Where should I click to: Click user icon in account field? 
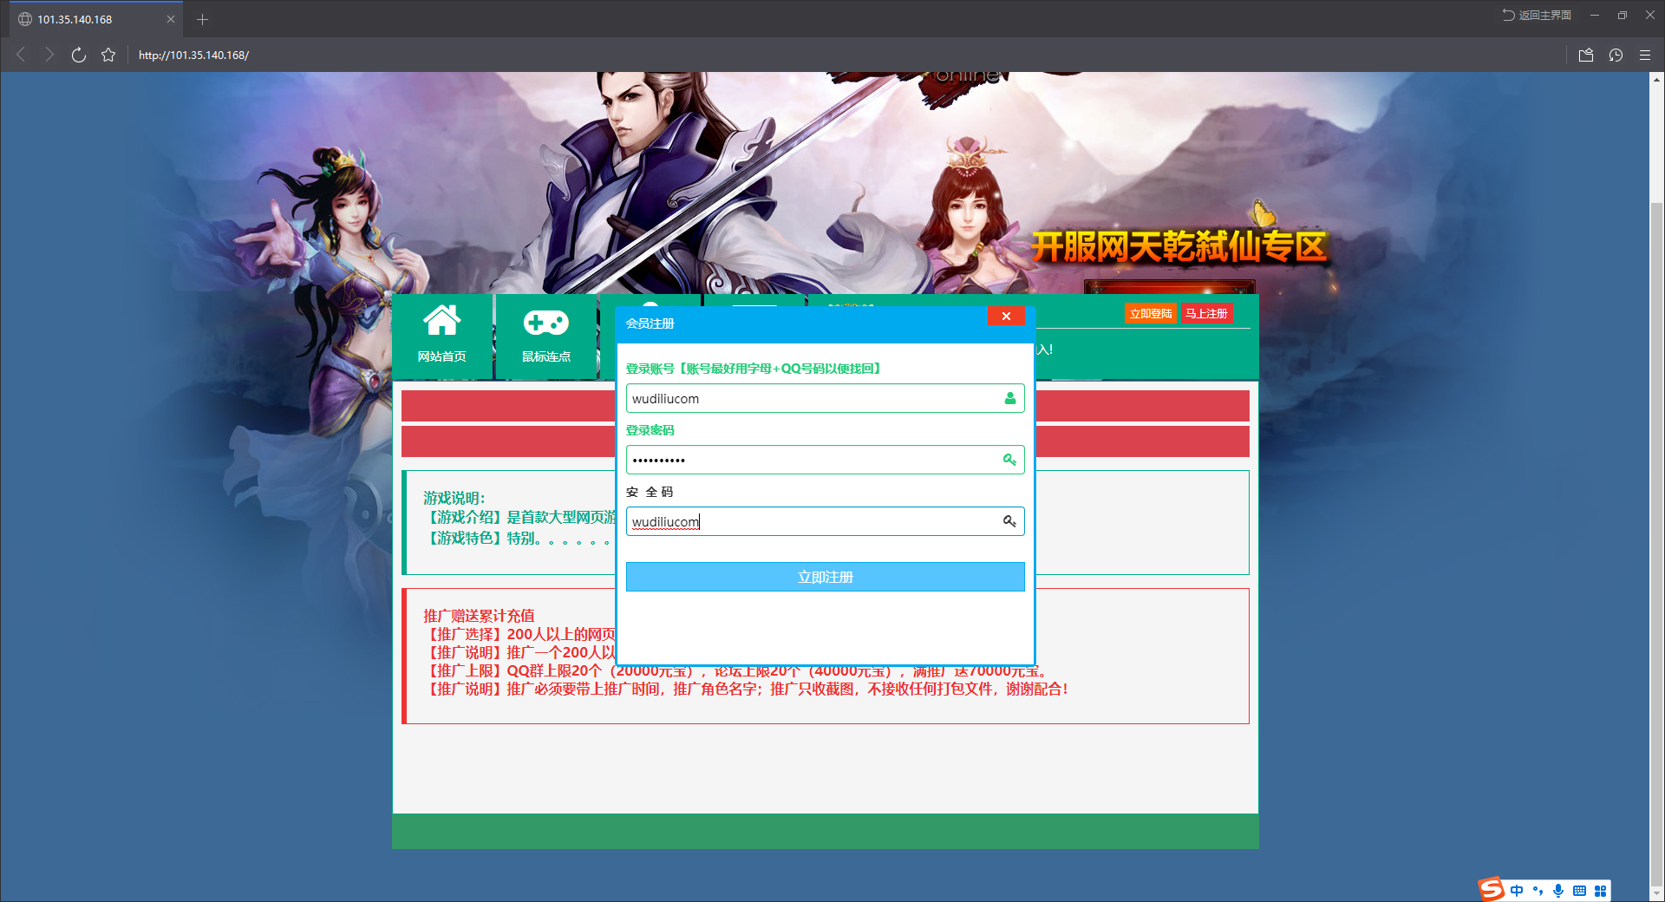1009,398
